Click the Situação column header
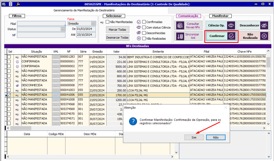274x161 pixels. tap(37, 52)
